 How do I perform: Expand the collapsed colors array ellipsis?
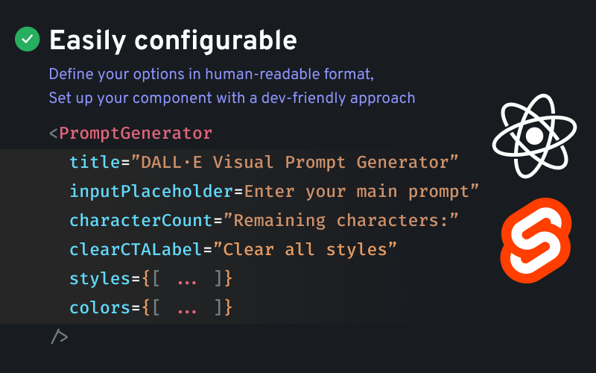(x=187, y=308)
